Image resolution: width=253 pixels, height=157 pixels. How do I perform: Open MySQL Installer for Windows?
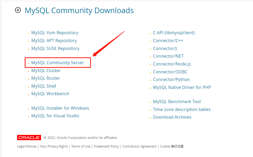60,108
